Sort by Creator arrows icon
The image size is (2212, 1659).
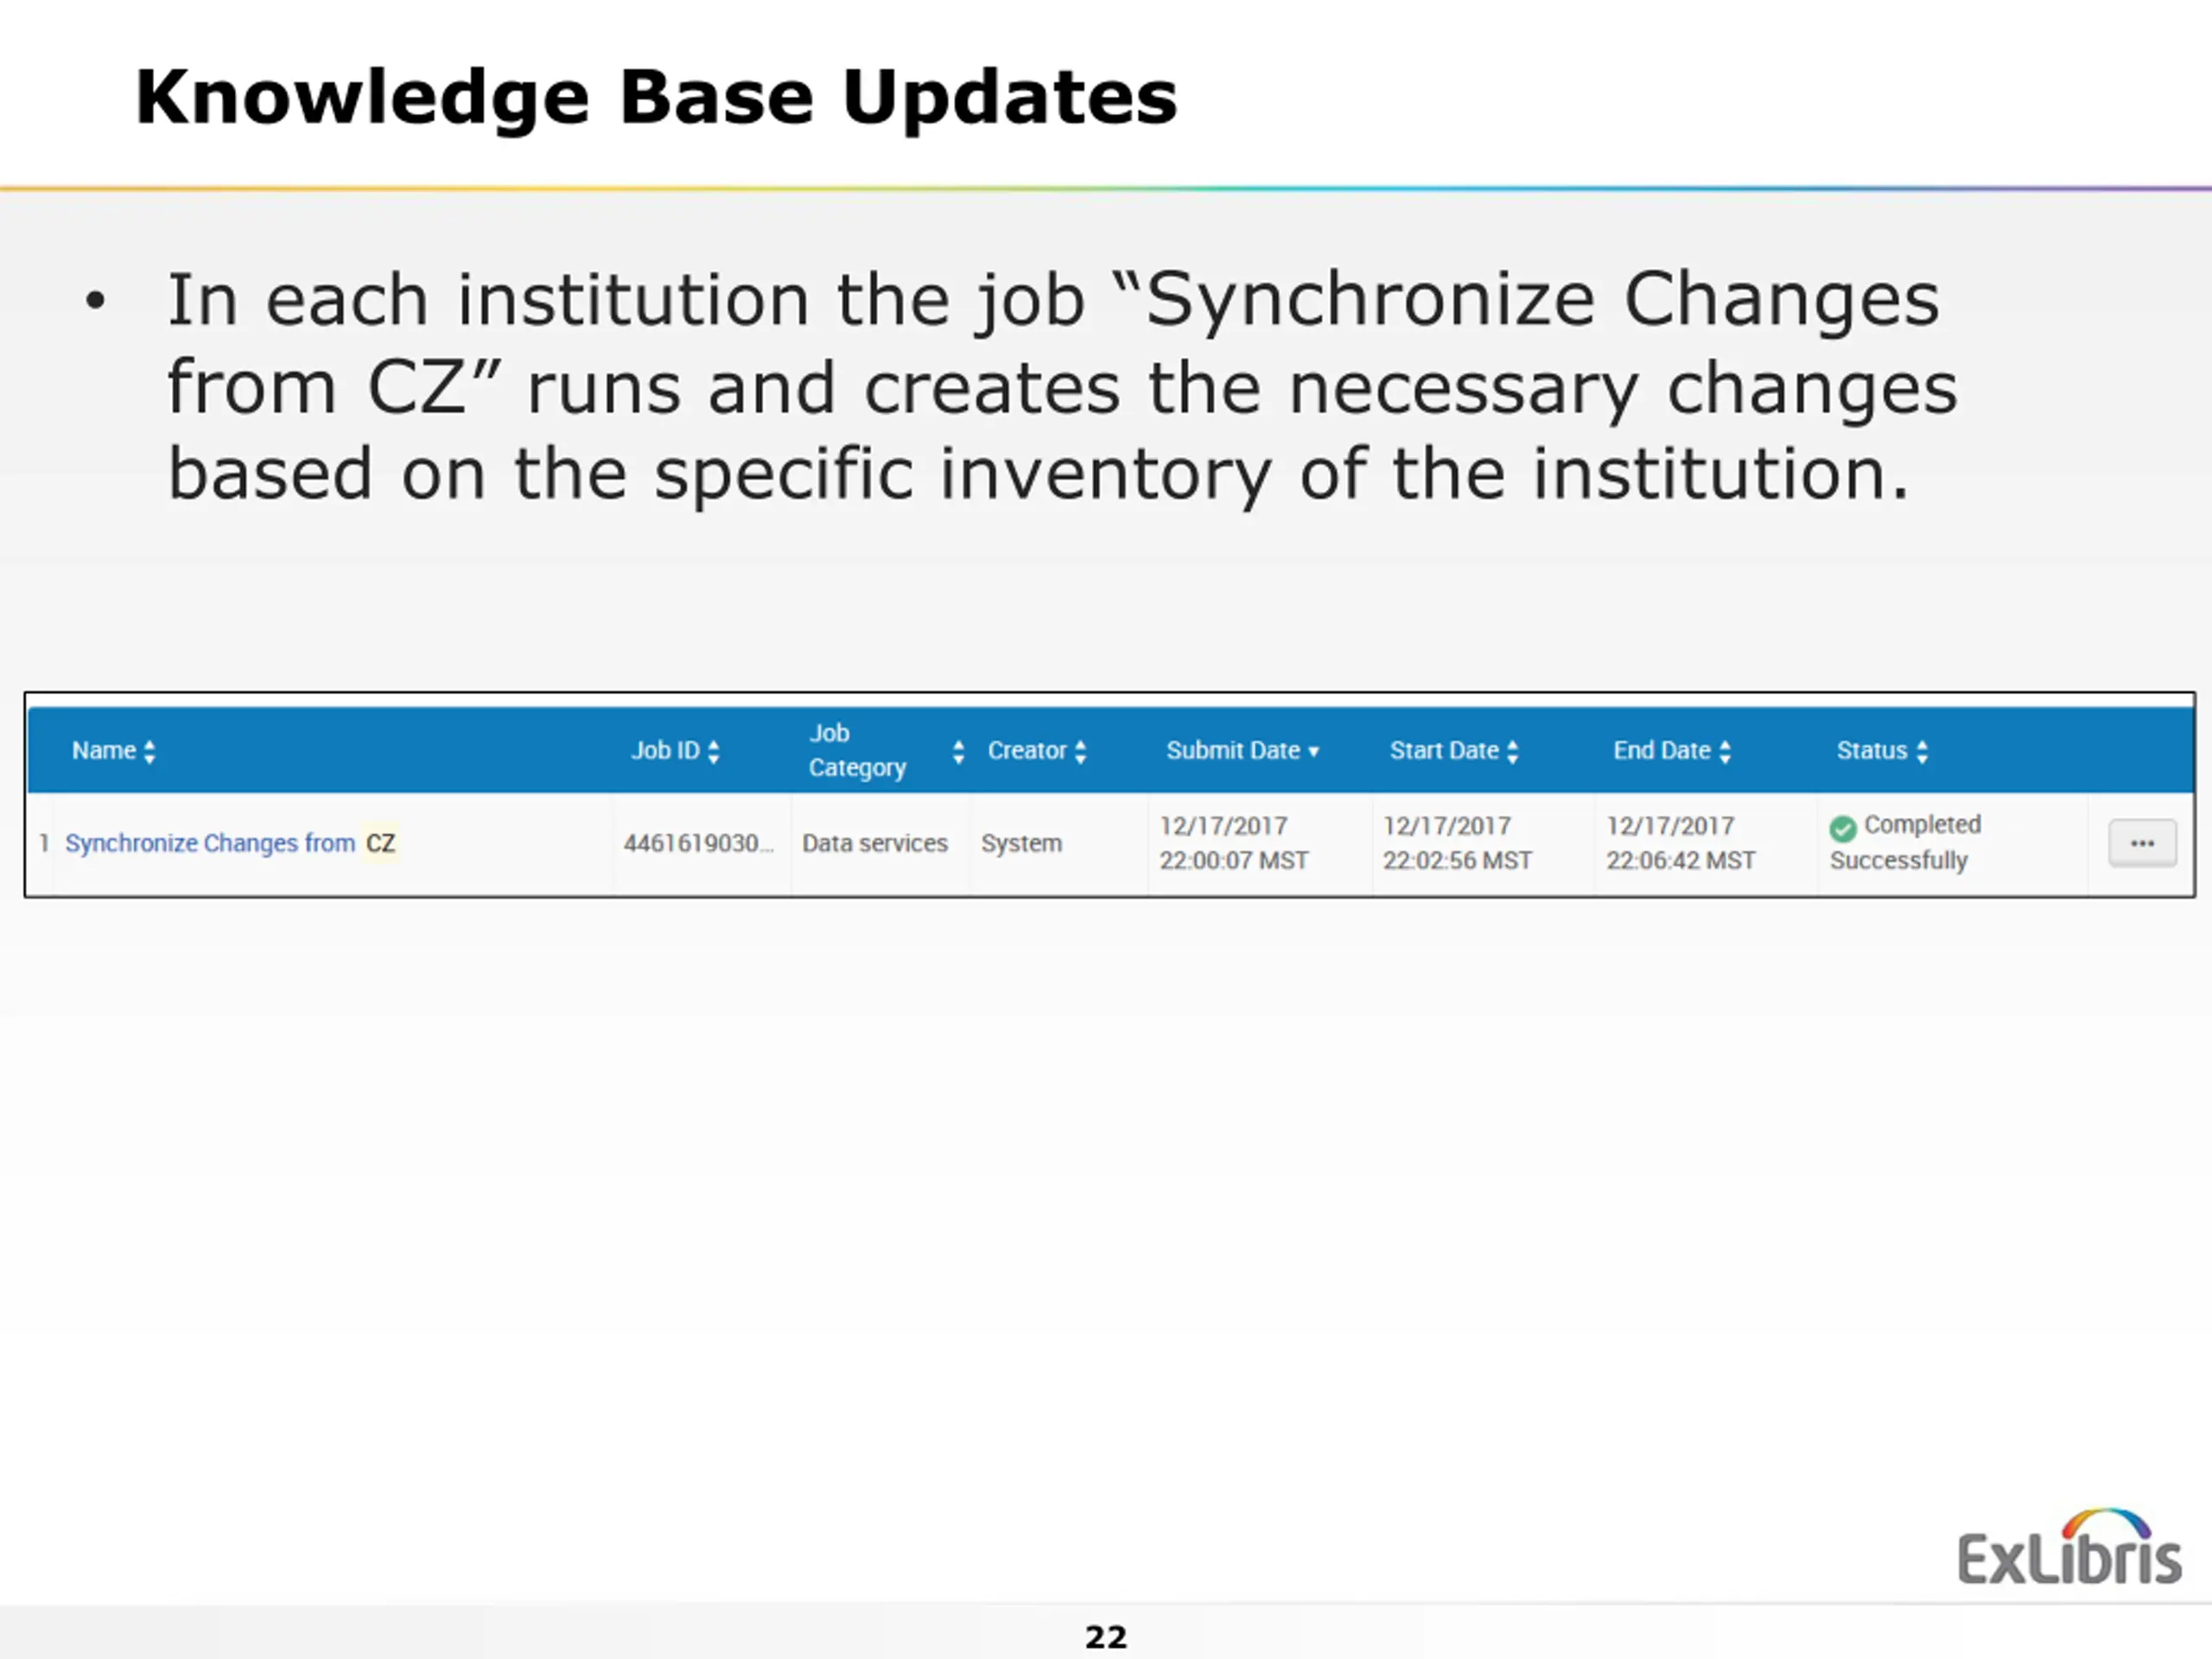point(1080,752)
